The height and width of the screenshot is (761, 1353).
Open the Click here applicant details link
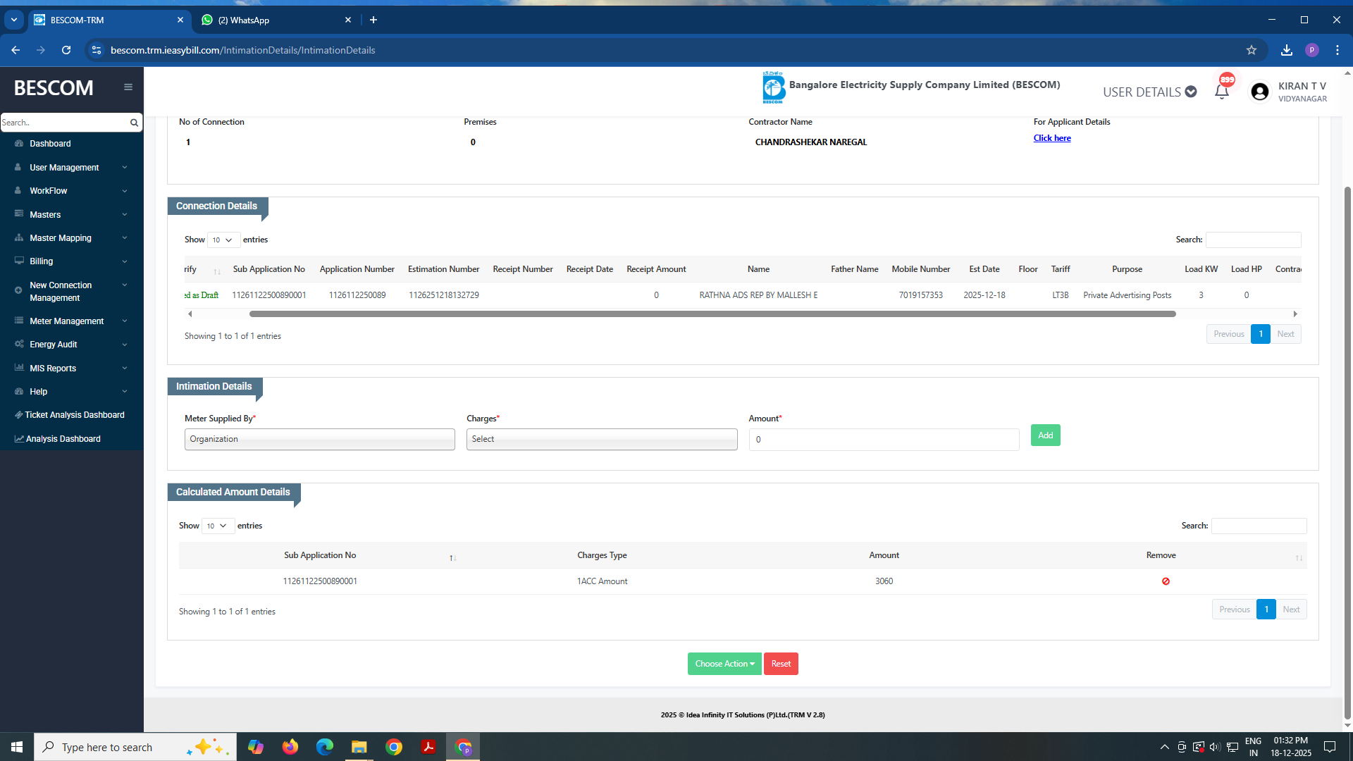pos(1051,138)
